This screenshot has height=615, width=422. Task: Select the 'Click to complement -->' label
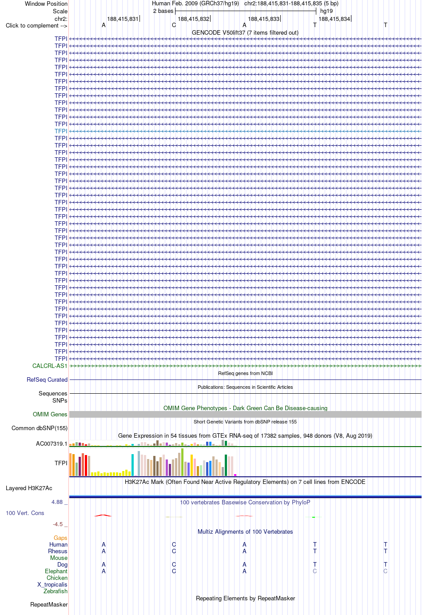point(36,25)
